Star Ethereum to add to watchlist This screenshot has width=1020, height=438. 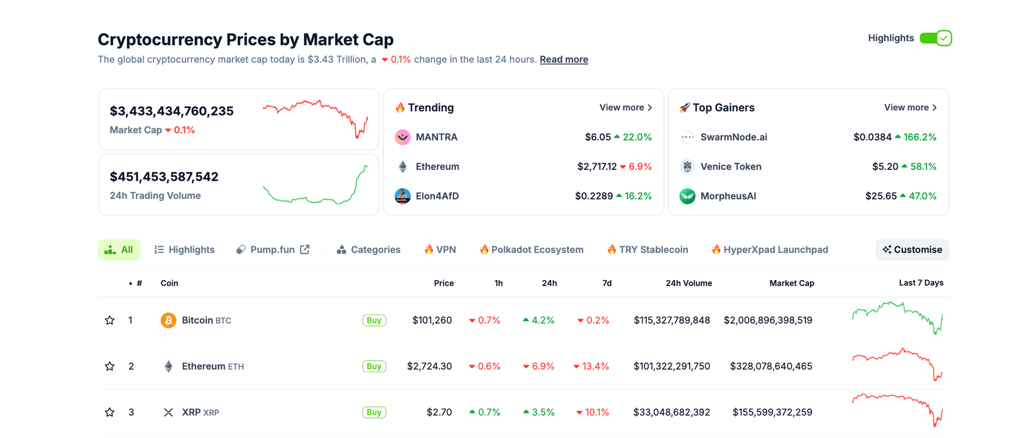(110, 366)
